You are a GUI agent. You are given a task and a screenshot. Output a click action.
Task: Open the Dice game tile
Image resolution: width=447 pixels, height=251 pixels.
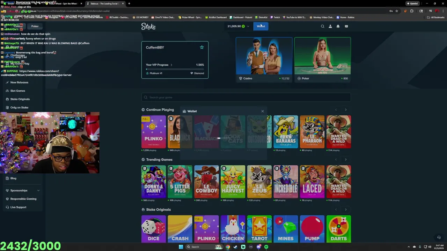coord(154,229)
